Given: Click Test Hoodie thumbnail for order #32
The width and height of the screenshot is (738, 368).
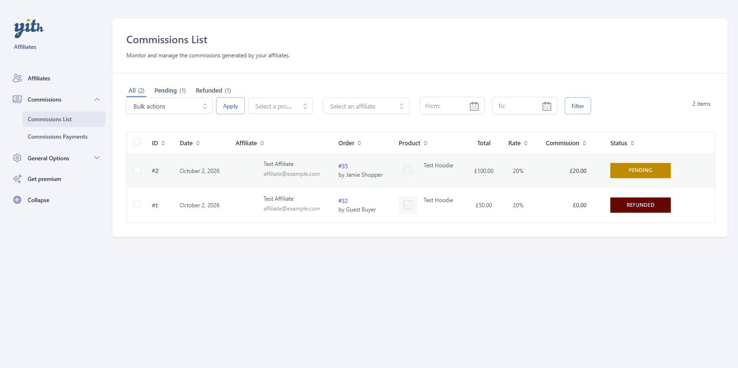Looking at the screenshot, I should (x=408, y=205).
